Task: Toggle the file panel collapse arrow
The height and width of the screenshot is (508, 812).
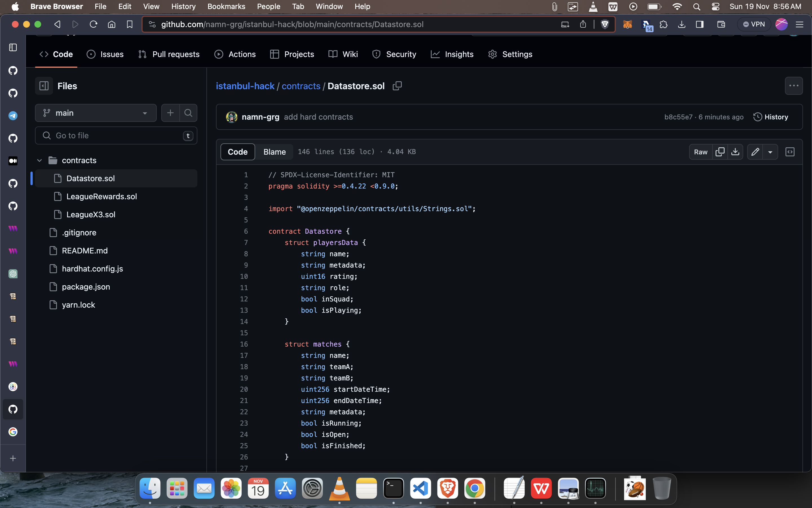Action: tap(44, 86)
